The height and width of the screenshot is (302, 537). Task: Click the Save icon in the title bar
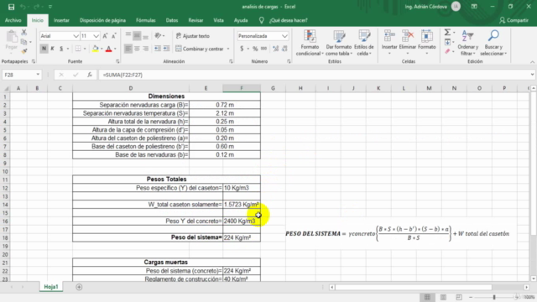click(11, 7)
